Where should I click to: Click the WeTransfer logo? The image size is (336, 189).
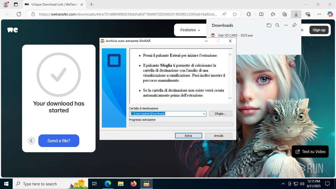tap(13, 30)
